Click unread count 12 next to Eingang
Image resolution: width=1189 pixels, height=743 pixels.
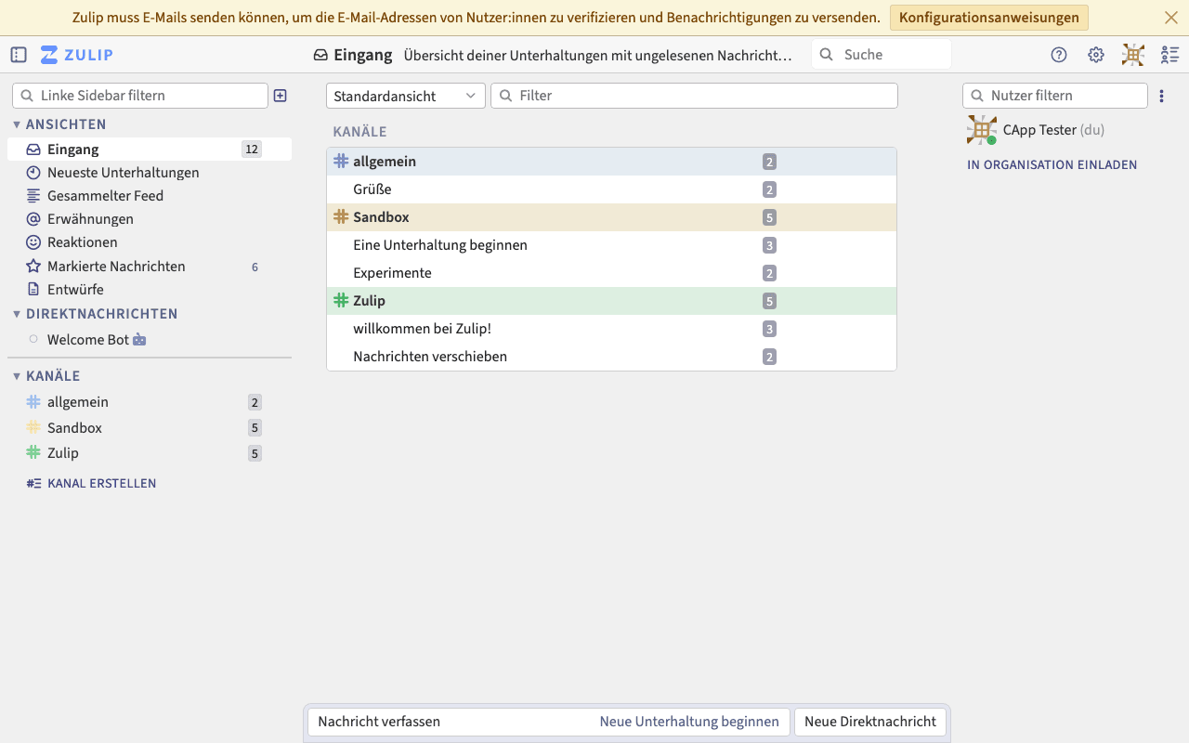(x=252, y=150)
